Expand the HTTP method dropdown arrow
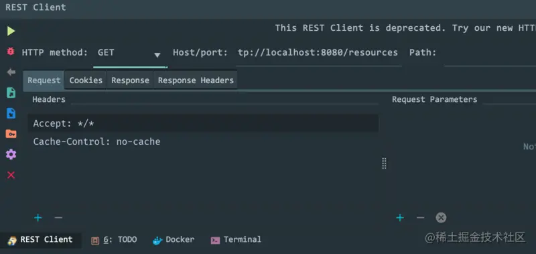The width and height of the screenshot is (536, 254). tap(157, 55)
